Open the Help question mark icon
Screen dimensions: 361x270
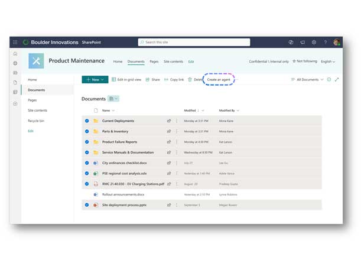point(325,43)
